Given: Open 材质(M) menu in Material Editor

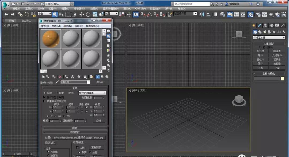Looking at the screenshot, I should click(56, 26).
